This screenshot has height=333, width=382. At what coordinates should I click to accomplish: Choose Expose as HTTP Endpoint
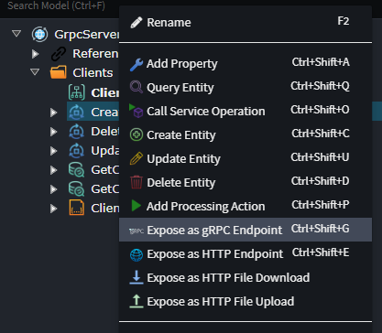(246, 254)
